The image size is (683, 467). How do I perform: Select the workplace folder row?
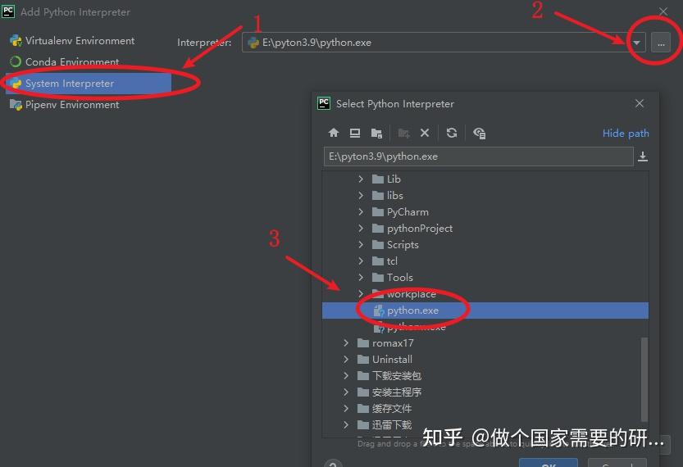(x=485, y=294)
